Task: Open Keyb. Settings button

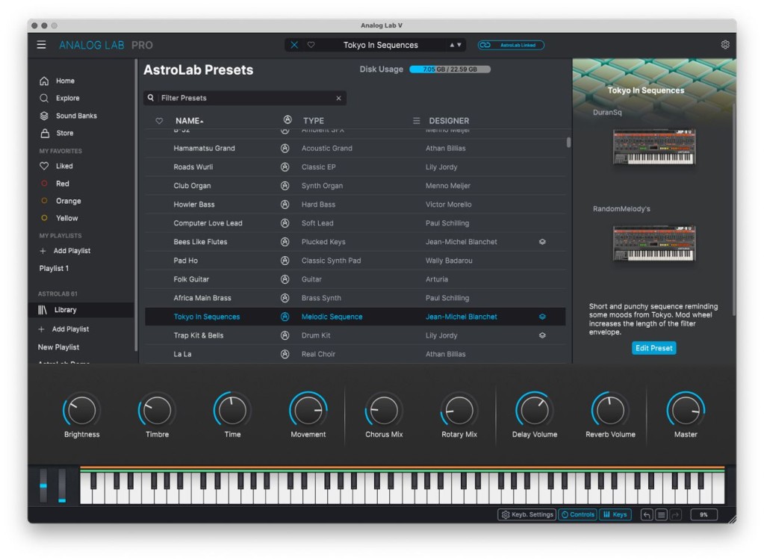Action: [x=527, y=514]
